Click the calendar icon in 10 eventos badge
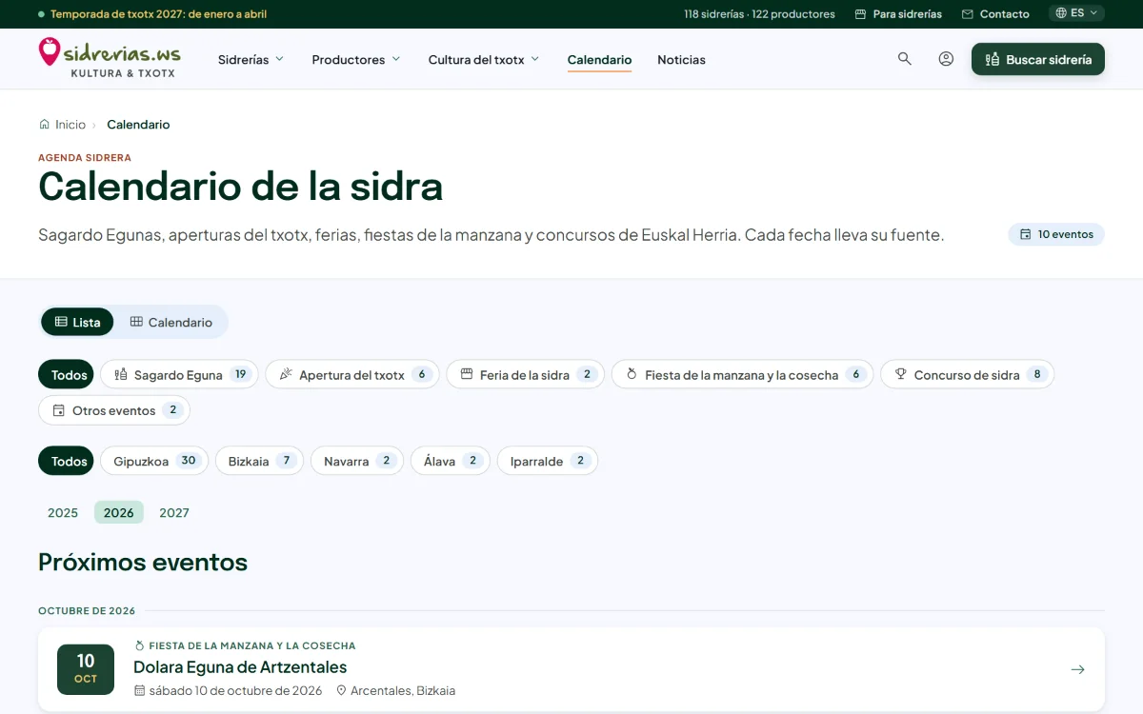 tap(1026, 234)
